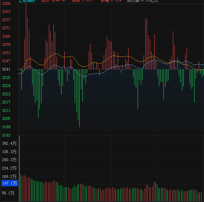Select the 56.1万 volume label
Screen dimensions: 204x202
point(8,193)
